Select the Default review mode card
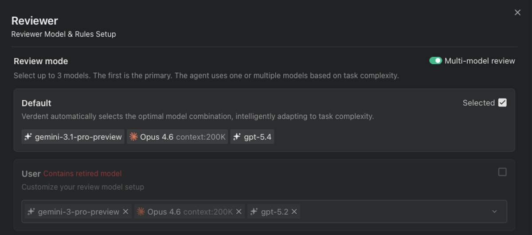 coord(264,120)
